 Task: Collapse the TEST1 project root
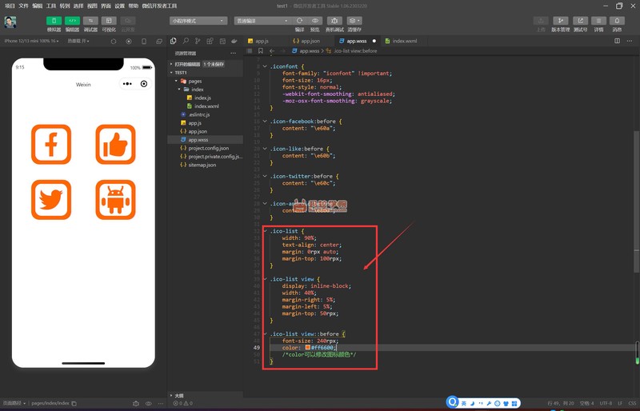206,72
